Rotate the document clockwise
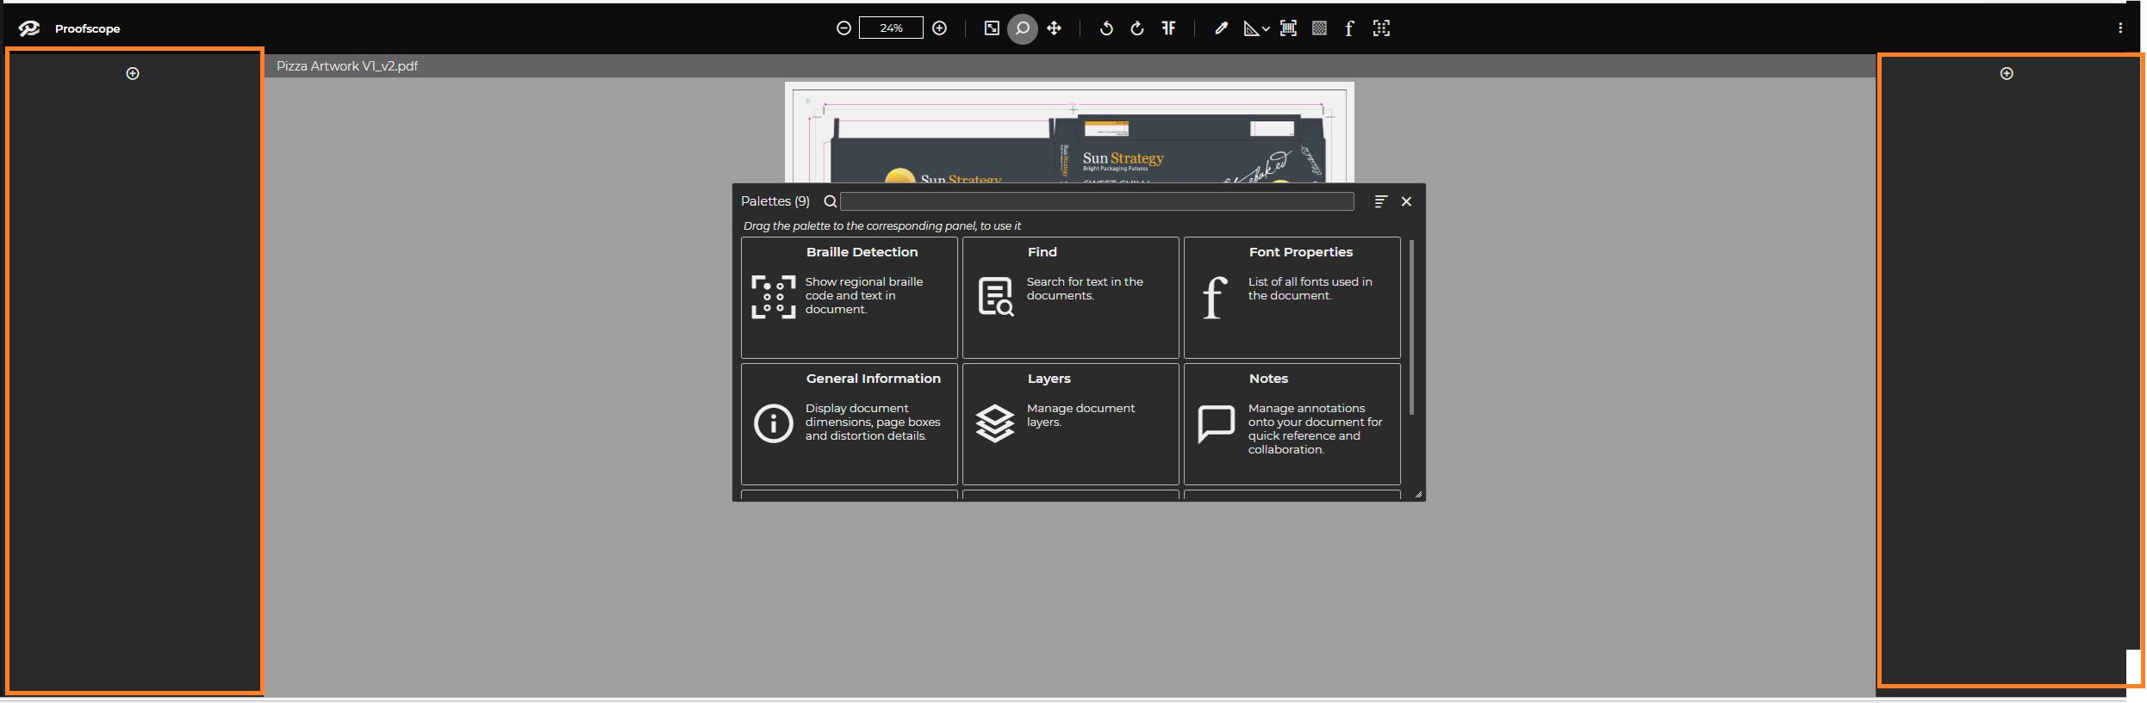The image size is (2147, 703). click(1137, 28)
